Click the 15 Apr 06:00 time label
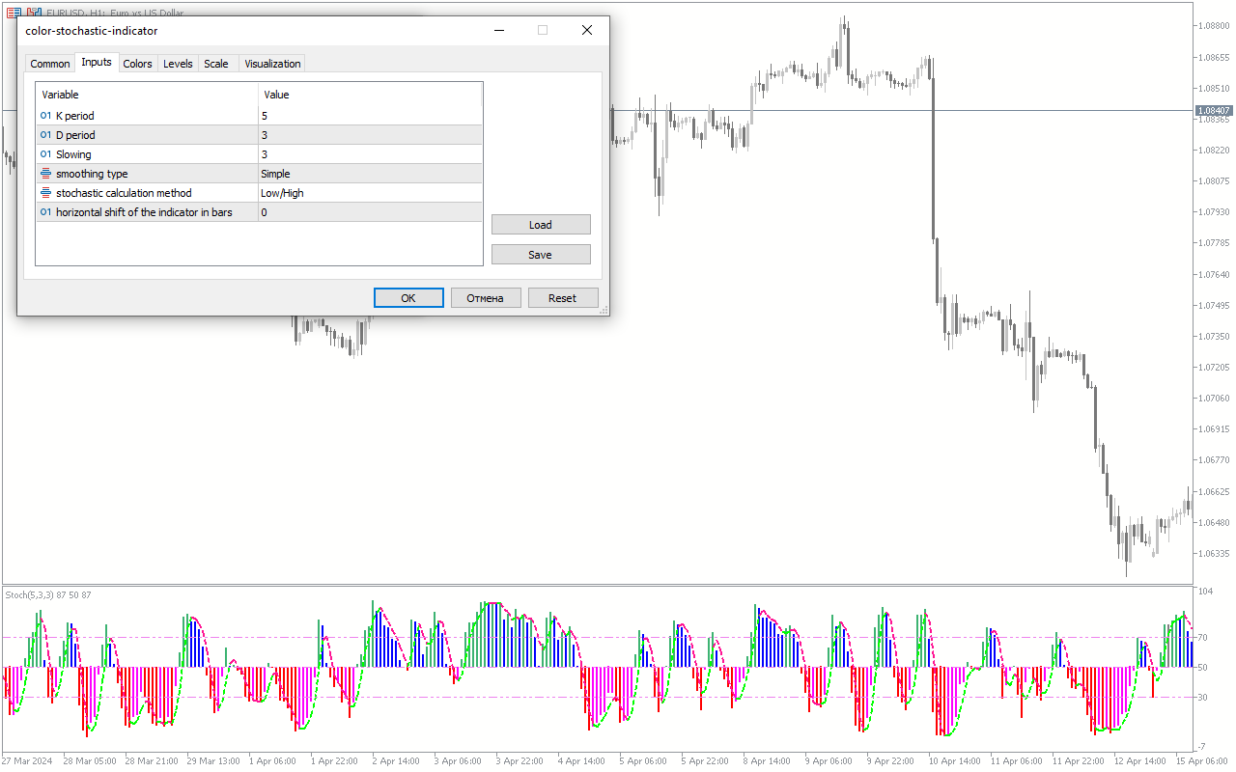The width and height of the screenshot is (1236, 772). point(1201,761)
